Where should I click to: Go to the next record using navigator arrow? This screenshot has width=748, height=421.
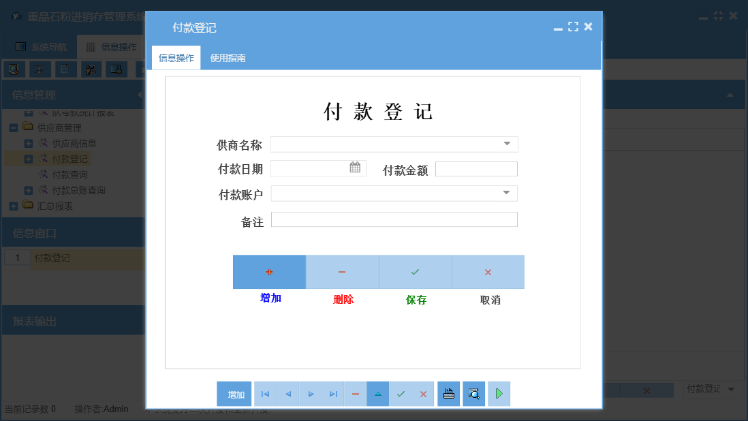310,394
